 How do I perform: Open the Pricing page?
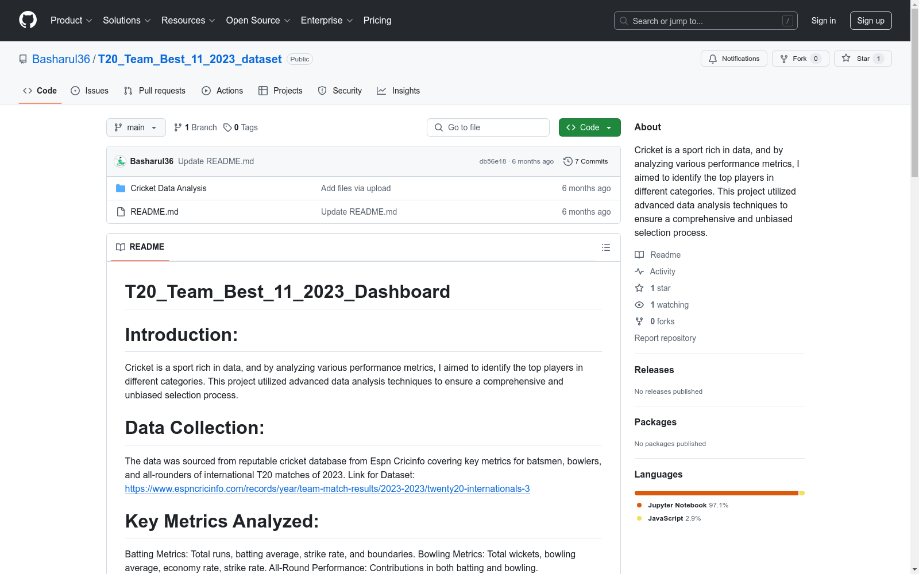pyautogui.click(x=377, y=21)
